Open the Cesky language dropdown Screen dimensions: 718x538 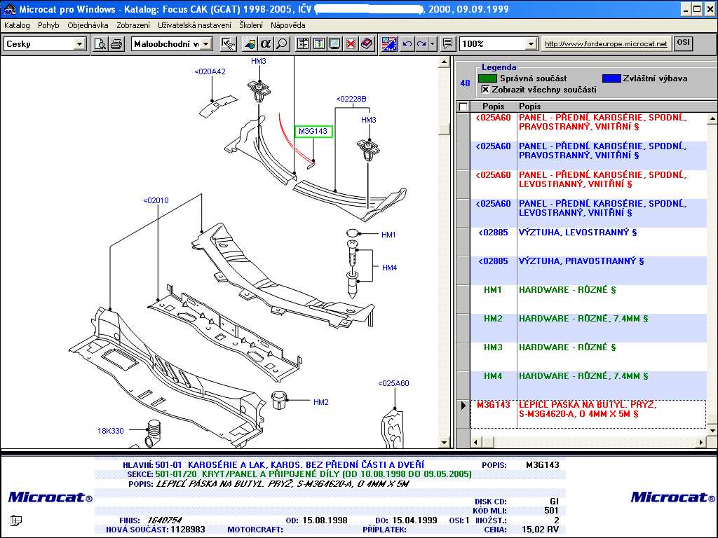(x=79, y=44)
